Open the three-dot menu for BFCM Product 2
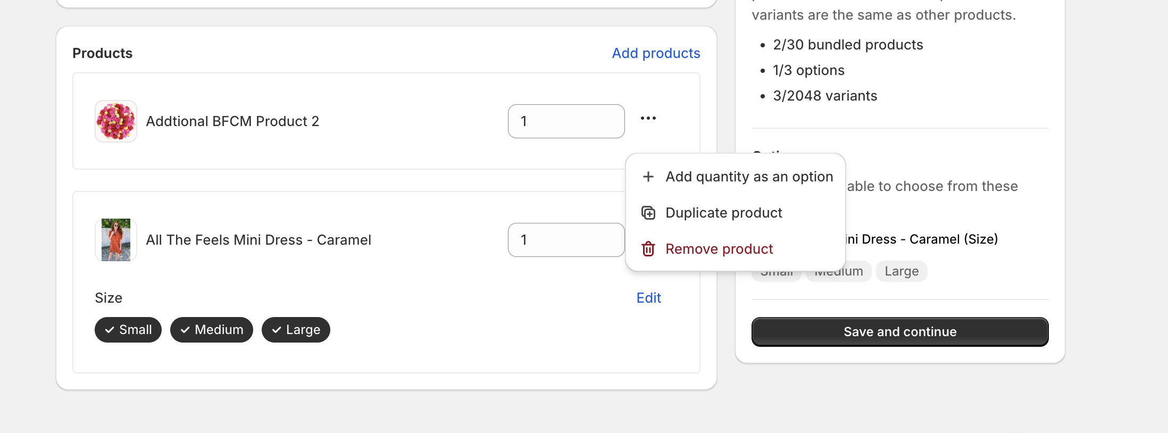 click(648, 118)
